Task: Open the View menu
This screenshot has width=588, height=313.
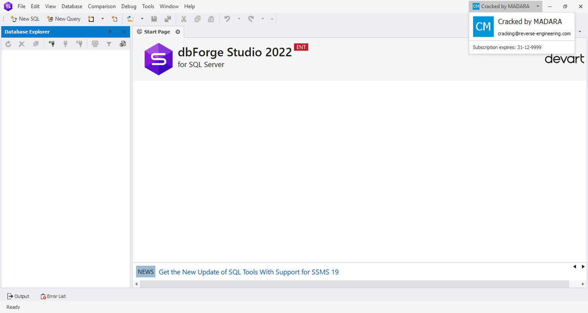Action: click(x=51, y=6)
